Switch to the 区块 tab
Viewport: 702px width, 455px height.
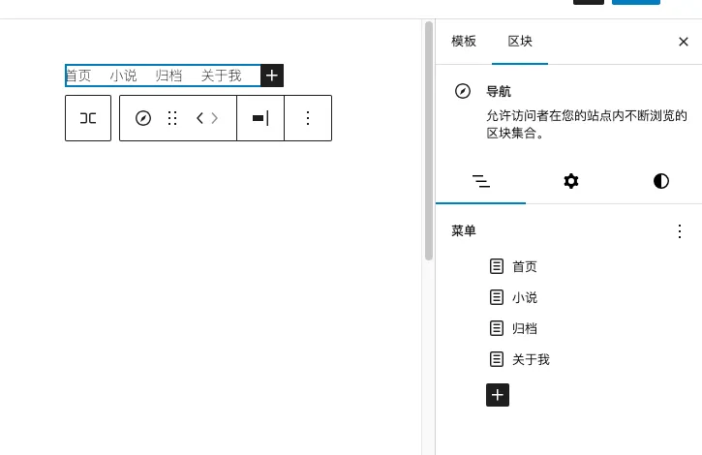(520, 42)
